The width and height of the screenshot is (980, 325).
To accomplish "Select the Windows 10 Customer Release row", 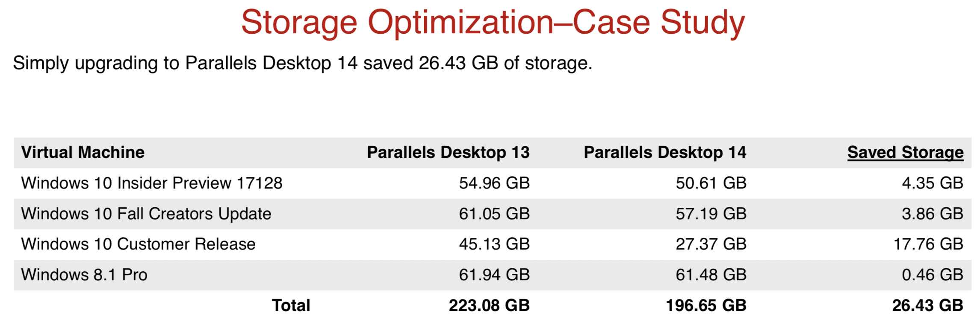I will click(139, 244).
